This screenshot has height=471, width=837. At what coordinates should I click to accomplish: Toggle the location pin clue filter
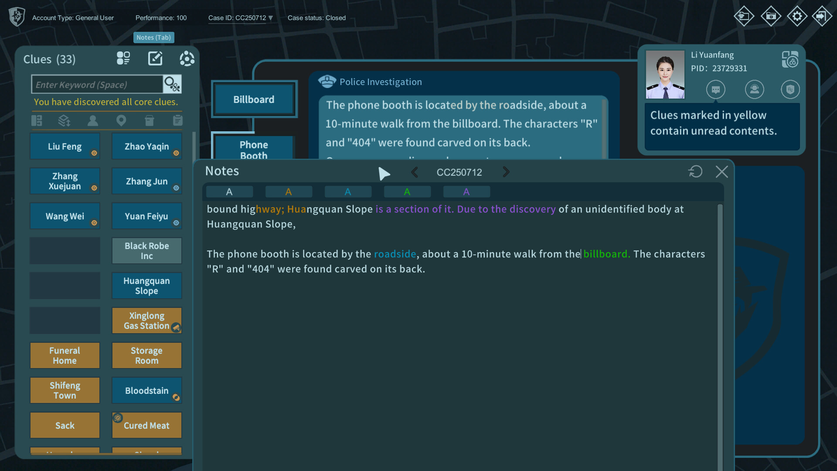pyautogui.click(x=121, y=120)
